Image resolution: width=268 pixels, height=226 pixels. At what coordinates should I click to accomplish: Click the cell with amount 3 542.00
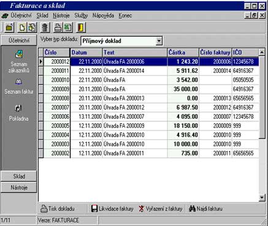pyautogui.click(x=183, y=80)
